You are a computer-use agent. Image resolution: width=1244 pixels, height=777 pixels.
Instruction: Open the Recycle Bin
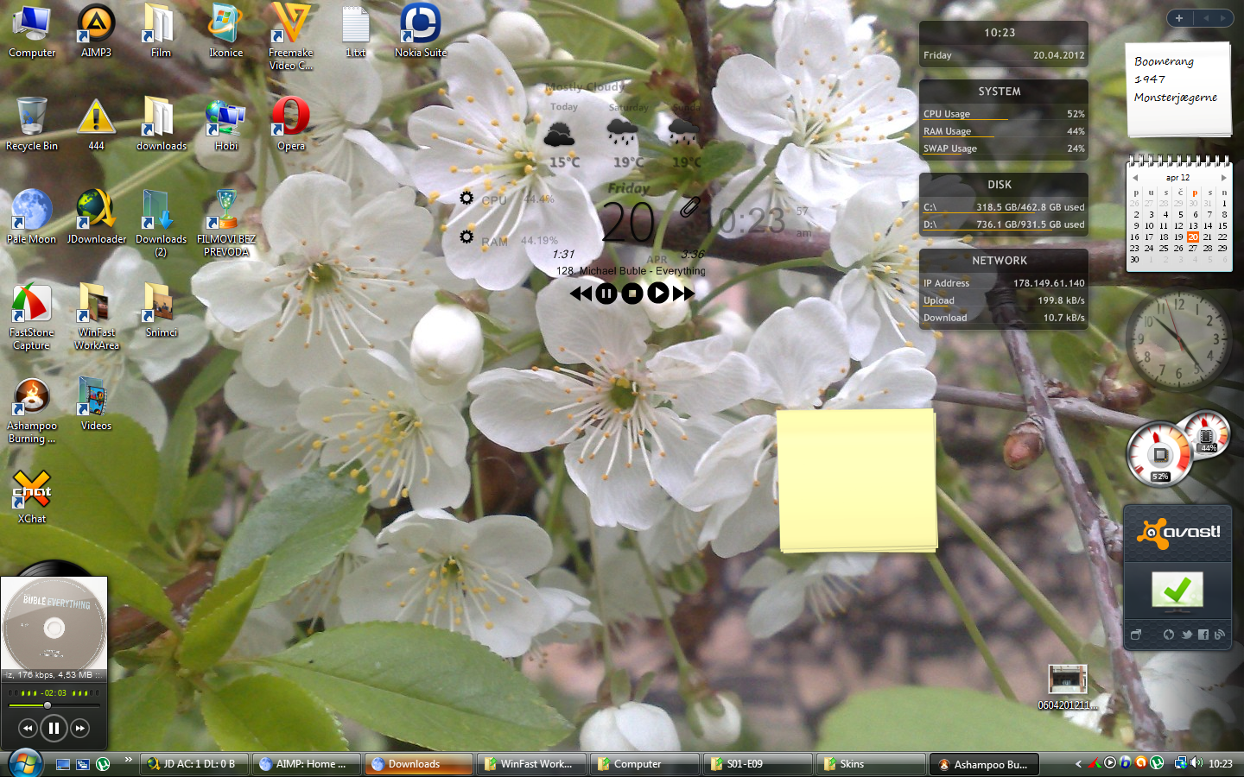32,123
